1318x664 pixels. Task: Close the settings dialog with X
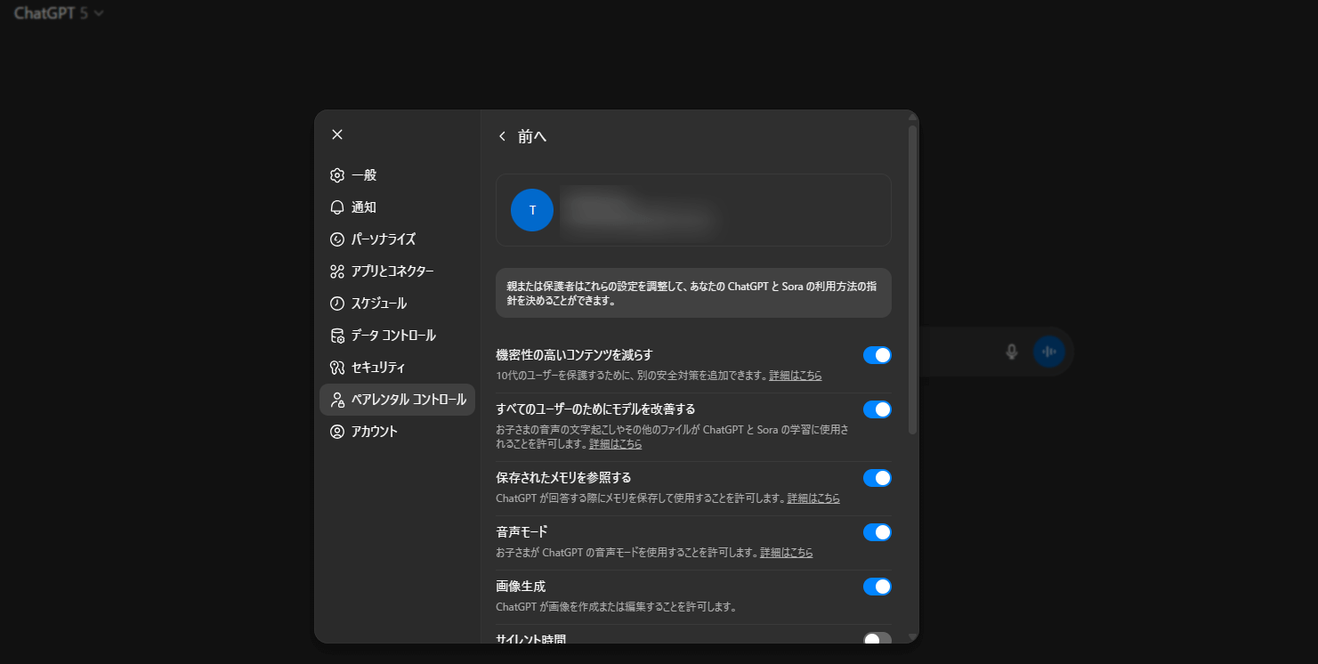337,134
